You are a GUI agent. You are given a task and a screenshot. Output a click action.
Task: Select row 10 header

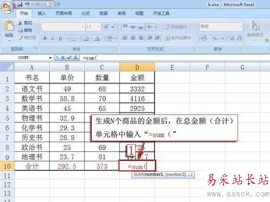coord(7,166)
